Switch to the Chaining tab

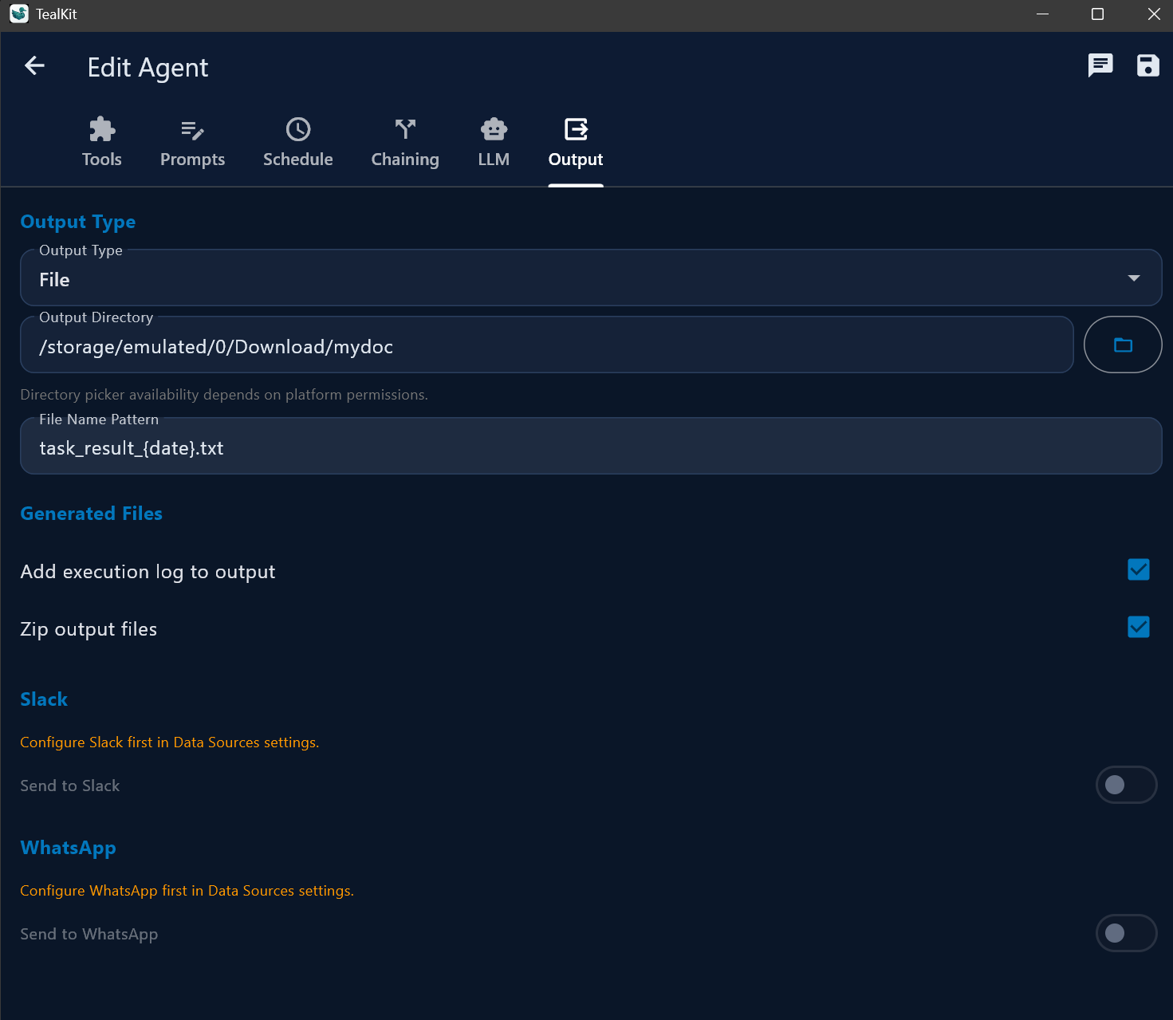405,143
